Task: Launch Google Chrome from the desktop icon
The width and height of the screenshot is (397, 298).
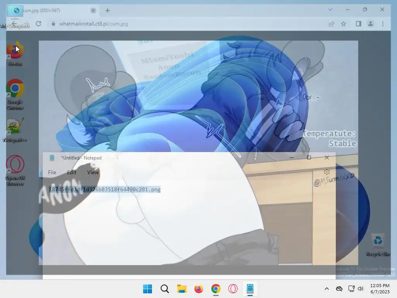Action: pyautogui.click(x=15, y=94)
